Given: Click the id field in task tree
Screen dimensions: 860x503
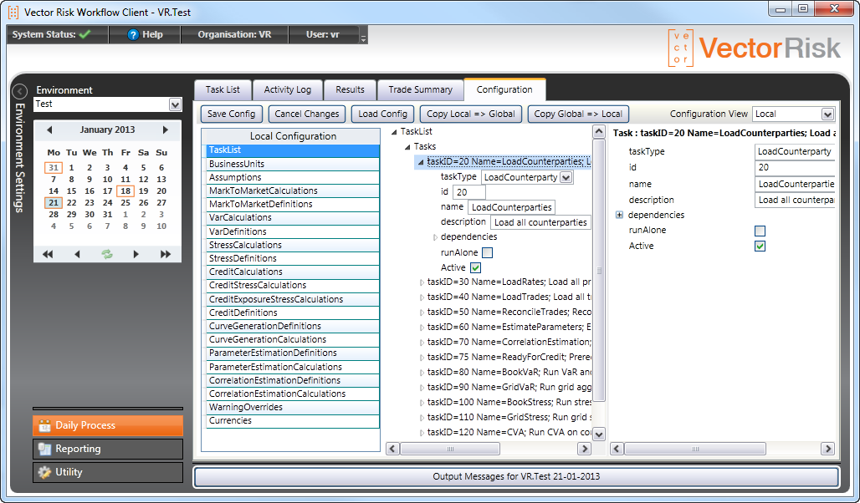Looking at the screenshot, I should coord(469,192).
